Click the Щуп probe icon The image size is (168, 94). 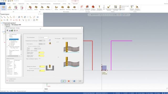click(104, 8)
